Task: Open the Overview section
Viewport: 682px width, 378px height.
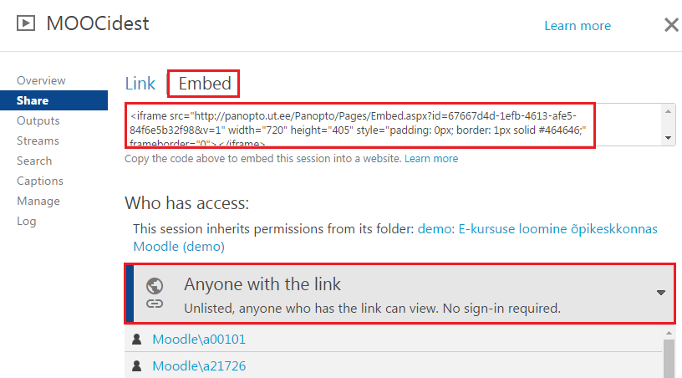Action: tap(41, 80)
